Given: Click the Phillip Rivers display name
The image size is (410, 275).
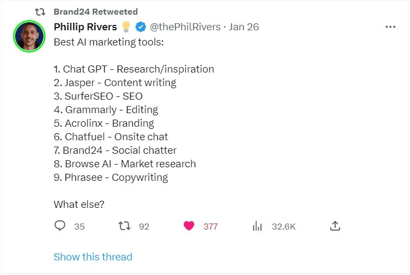Looking at the screenshot, I should coord(85,27).
